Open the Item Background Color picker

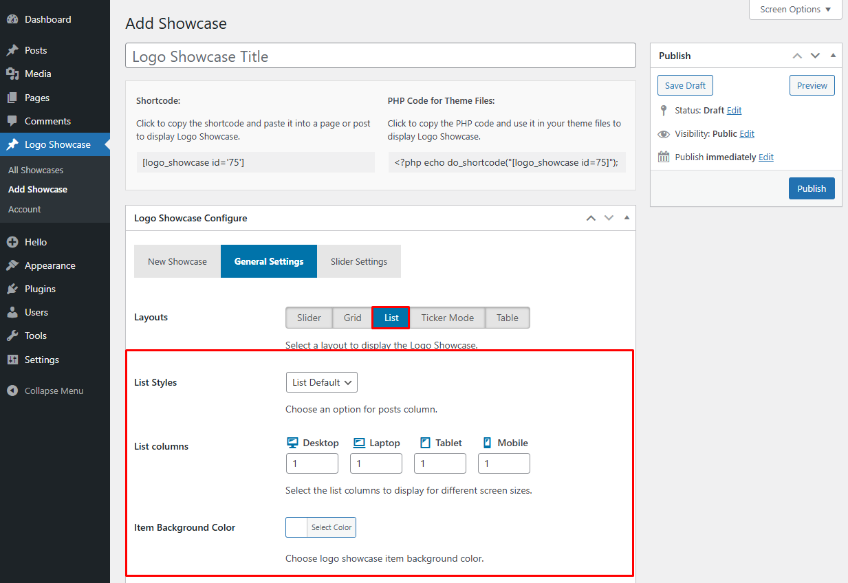(320, 527)
